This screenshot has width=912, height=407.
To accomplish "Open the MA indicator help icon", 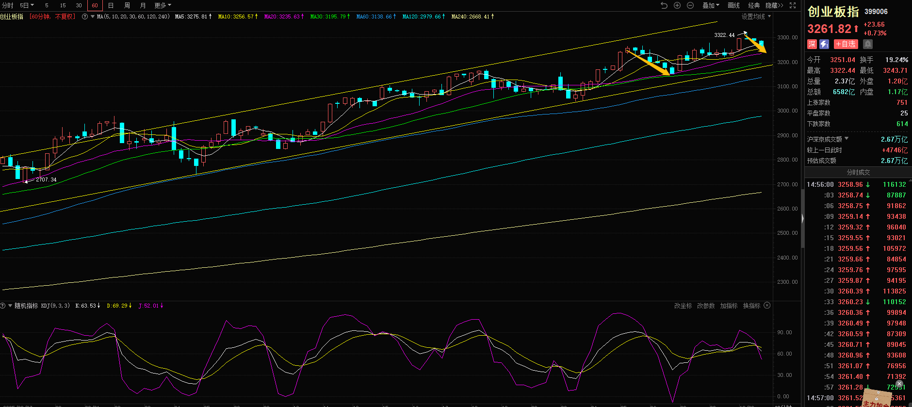I will pyautogui.click(x=85, y=16).
